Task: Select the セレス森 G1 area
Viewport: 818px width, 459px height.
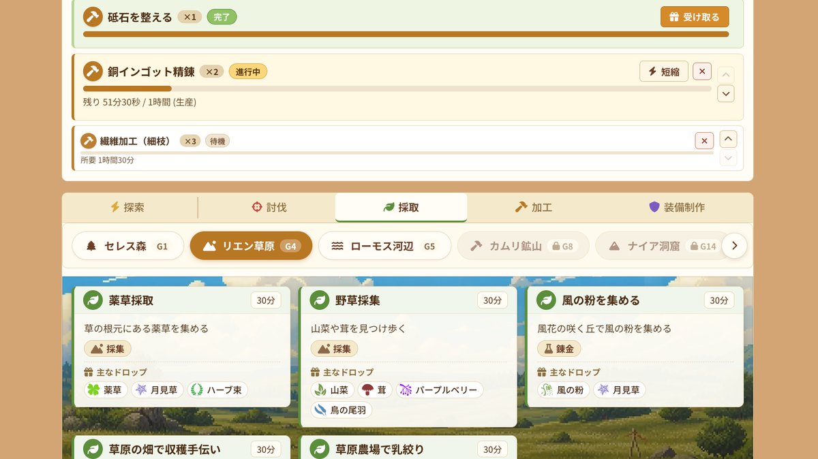Action: coord(128,246)
